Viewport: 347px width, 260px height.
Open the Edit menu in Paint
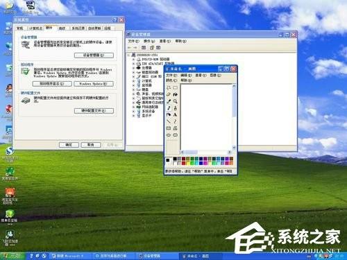pos(186,76)
